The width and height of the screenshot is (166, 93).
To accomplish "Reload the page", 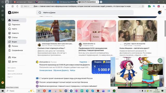I will (17, 6).
